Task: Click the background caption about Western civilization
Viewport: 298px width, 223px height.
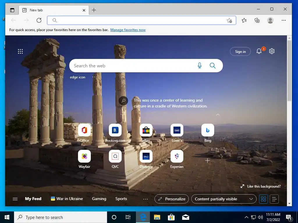Action: point(170,103)
